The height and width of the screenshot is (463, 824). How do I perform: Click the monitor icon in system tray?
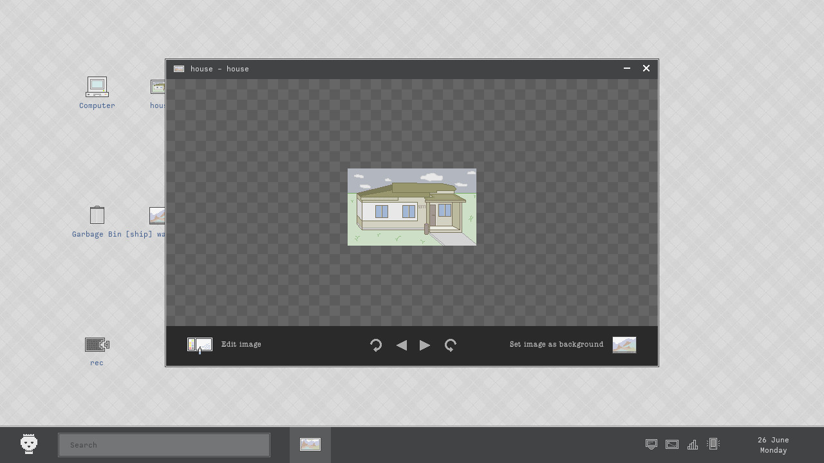[651, 444]
